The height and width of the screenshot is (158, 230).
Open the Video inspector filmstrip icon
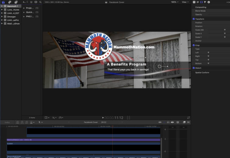point(201,2)
